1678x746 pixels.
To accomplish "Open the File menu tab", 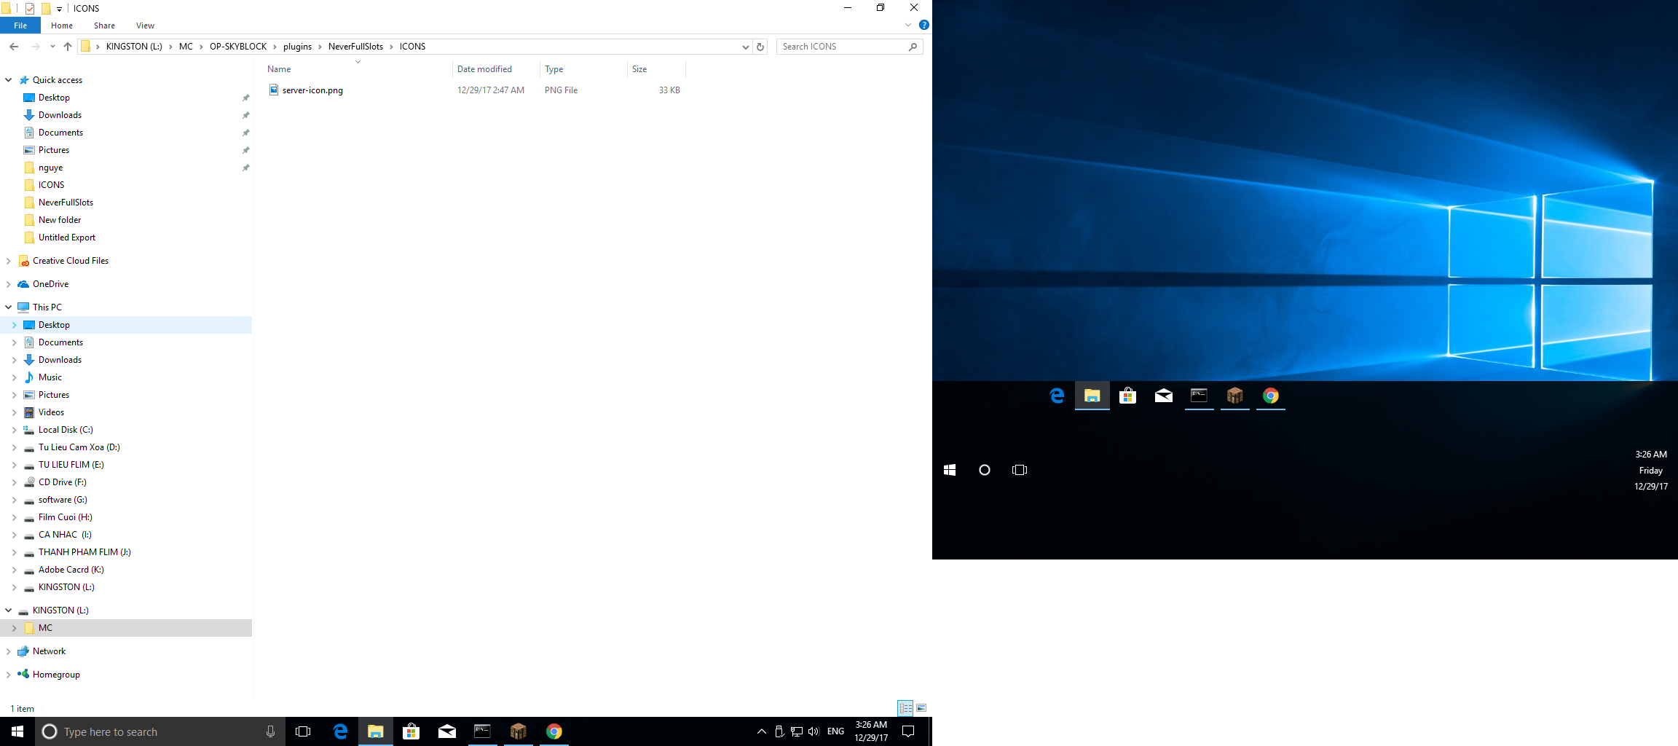I will click(20, 25).
